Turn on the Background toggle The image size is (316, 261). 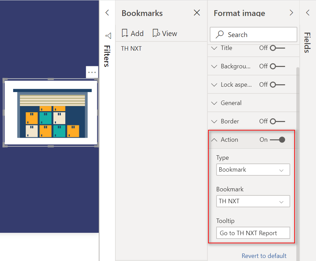point(277,66)
